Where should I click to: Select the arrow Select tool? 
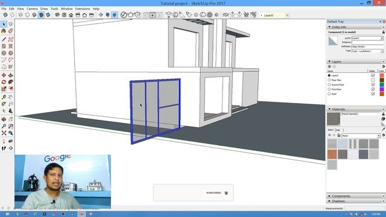coord(4,24)
